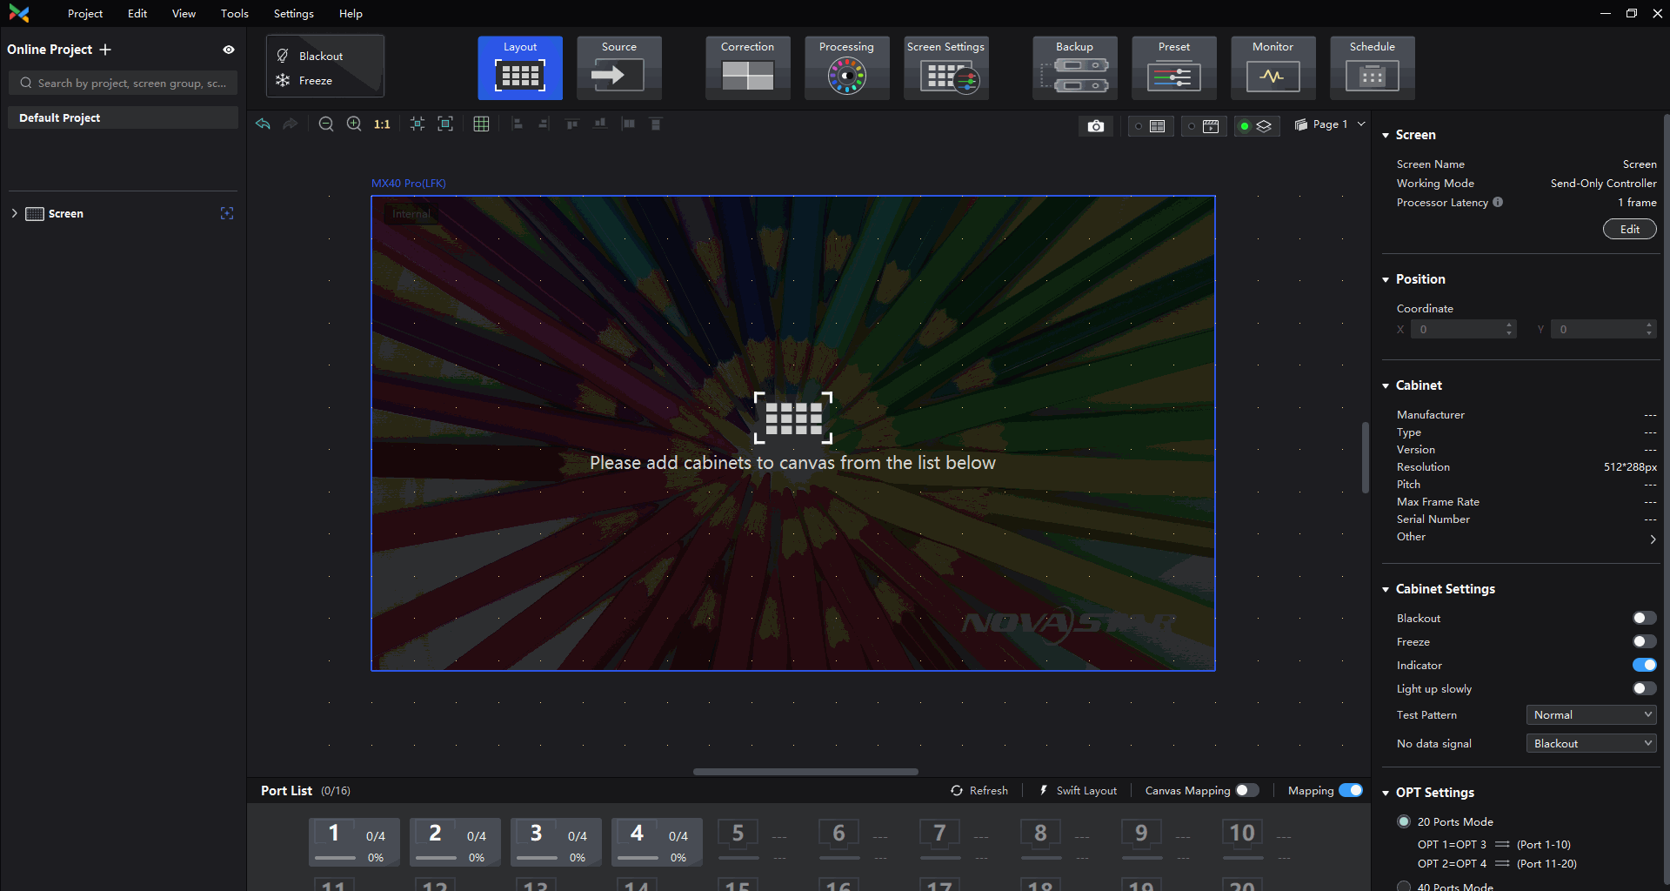Viewport: 1670px width, 891px height.
Task: Select Default Project entry
Action: pos(123,117)
